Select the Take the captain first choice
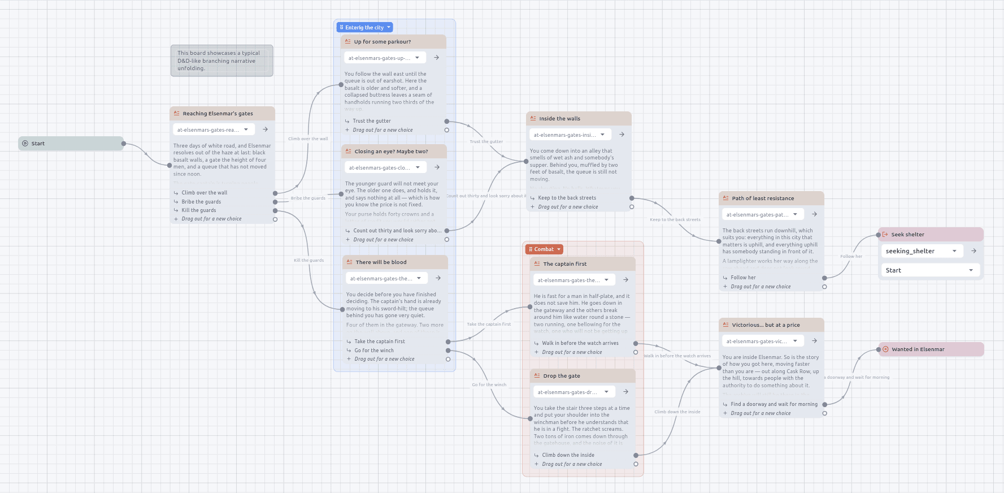Image resolution: width=1004 pixels, height=493 pixels. coord(380,341)
